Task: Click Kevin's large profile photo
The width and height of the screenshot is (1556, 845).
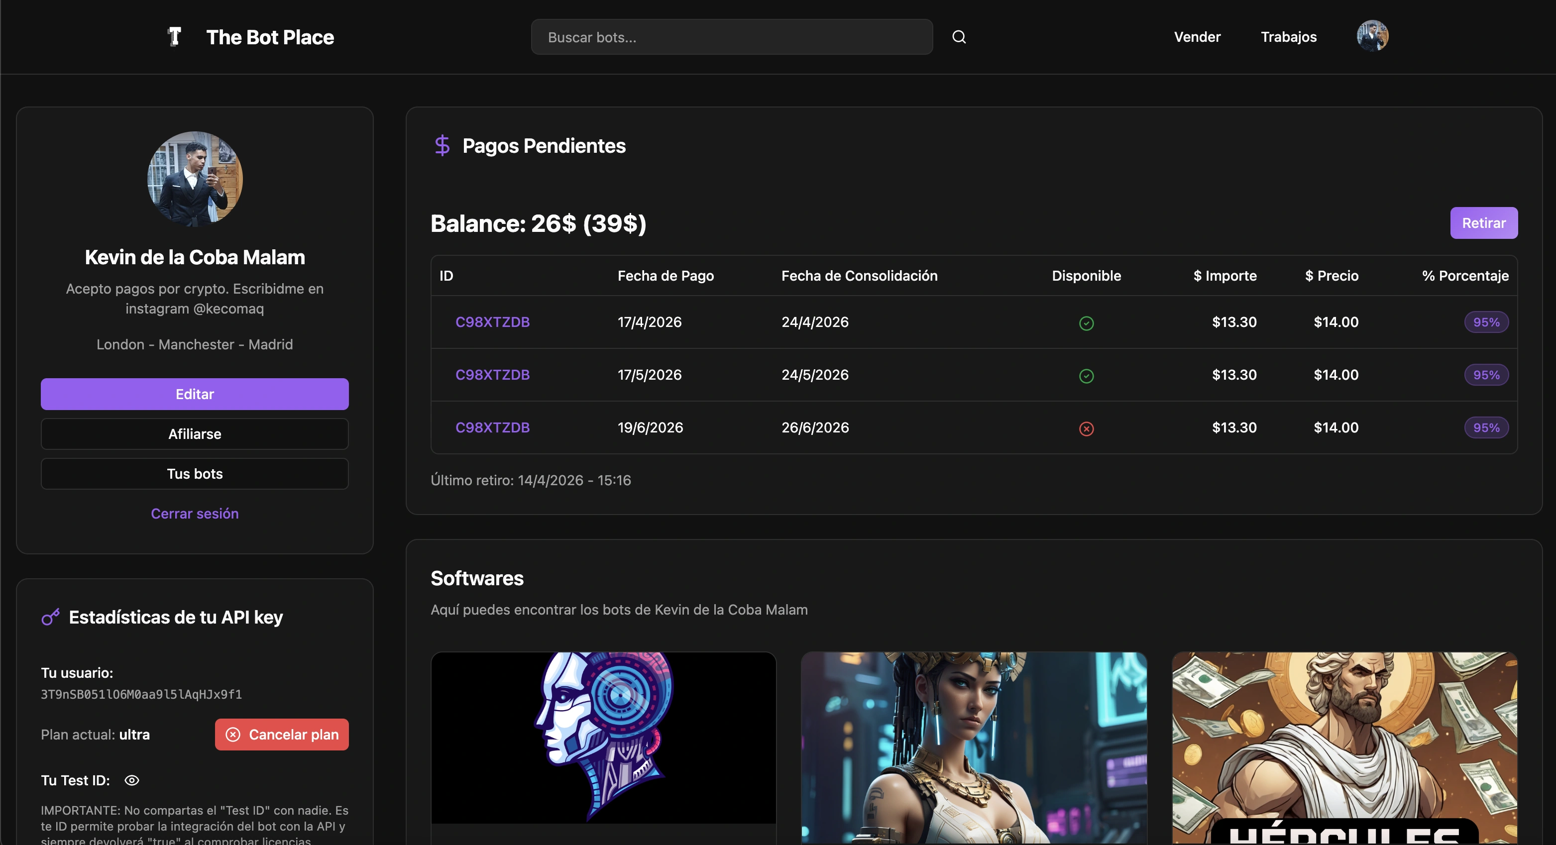Action: pyautogui.click(x=195, y=179)
